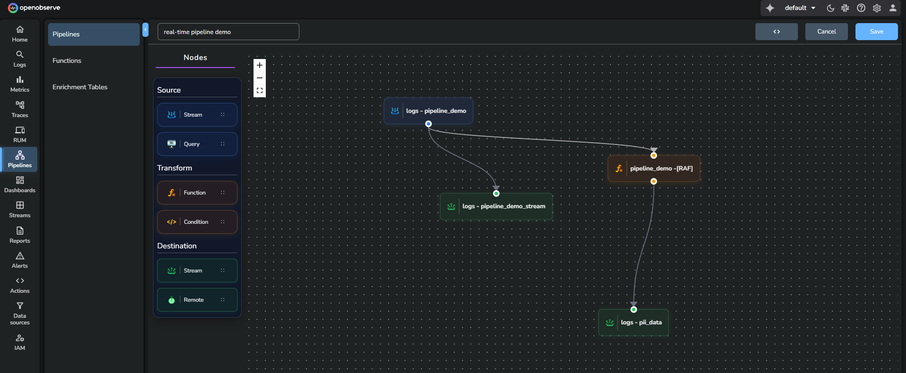Select the Nodes tab
Image resolution: width=906 pixels, height=373 pixels.
[x=195, y=58]
